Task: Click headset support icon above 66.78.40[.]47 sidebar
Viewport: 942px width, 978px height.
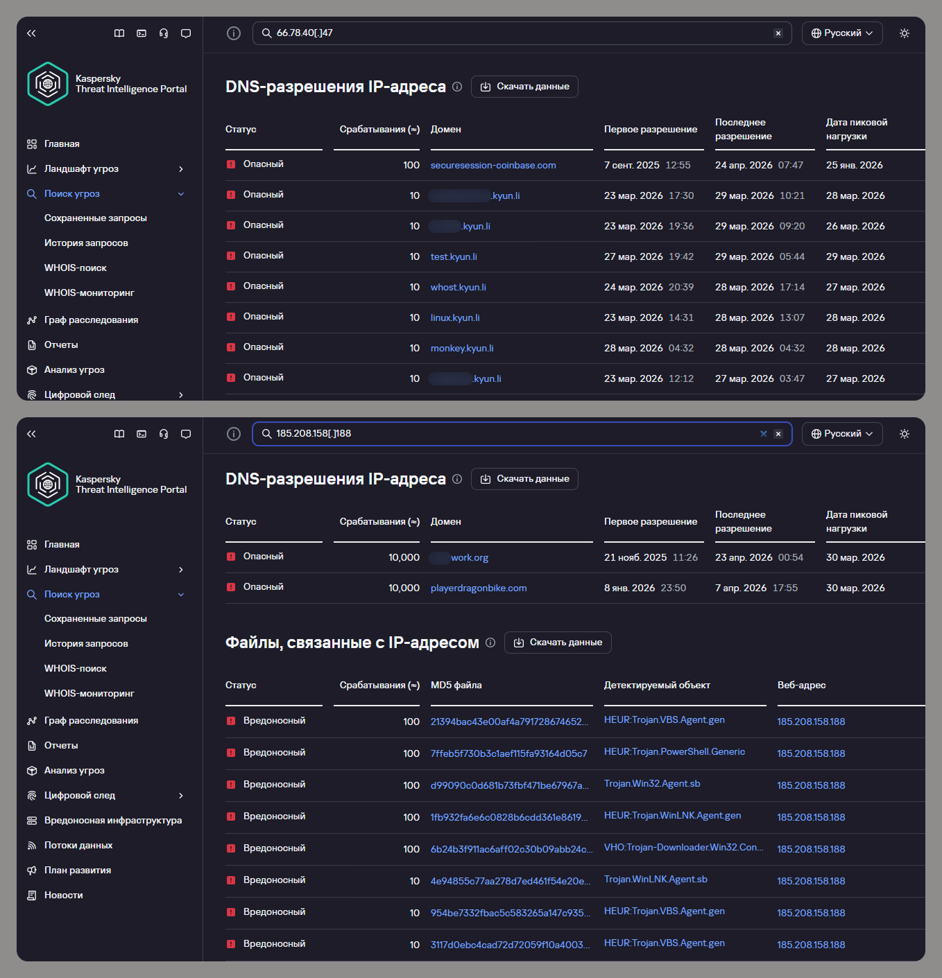Action: pos(164,33)
